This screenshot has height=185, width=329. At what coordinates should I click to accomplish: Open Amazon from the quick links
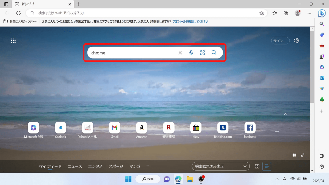(x=142, y=127)
